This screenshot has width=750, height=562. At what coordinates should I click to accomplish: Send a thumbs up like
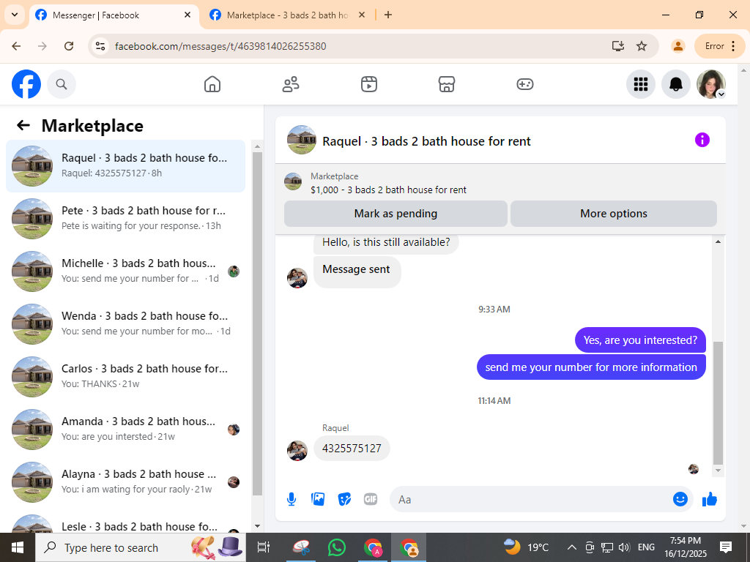pos(710,499)
